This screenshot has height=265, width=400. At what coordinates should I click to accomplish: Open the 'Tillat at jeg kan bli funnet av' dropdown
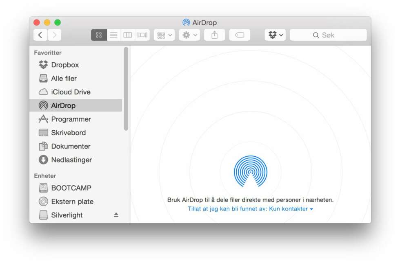point(250,209)
